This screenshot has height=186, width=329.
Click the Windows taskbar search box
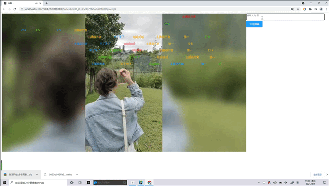point(38,182)
